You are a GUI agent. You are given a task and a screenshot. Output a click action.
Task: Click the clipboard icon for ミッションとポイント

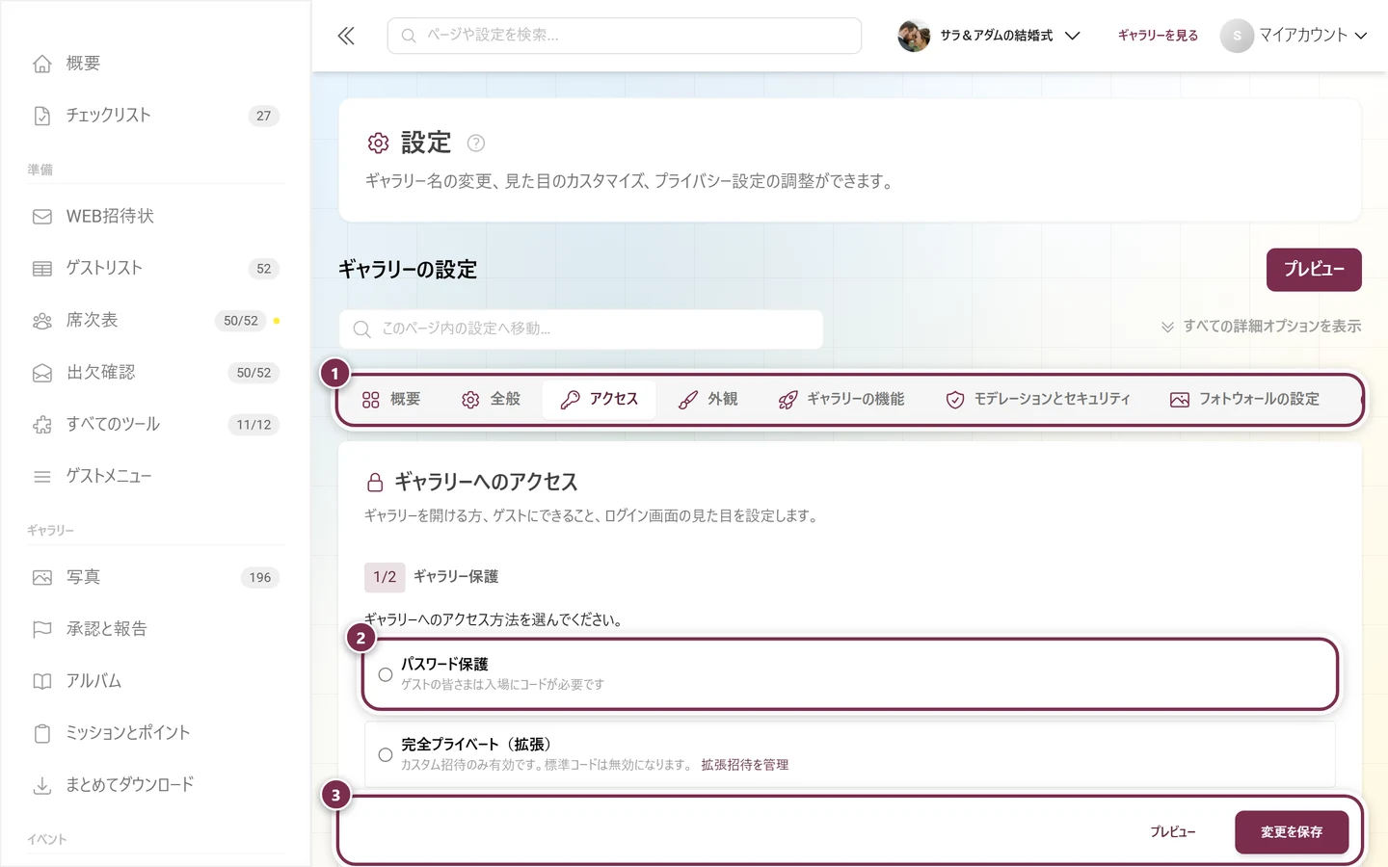pyautogui.click(x=42, y=734)
